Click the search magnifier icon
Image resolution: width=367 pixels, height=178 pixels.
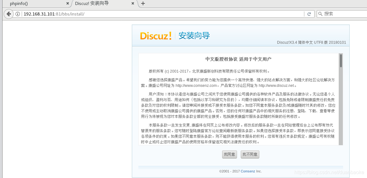[x=320, y=14]
